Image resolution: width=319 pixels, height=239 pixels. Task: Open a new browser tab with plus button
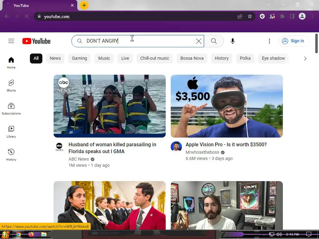click(x=84, y=5)
